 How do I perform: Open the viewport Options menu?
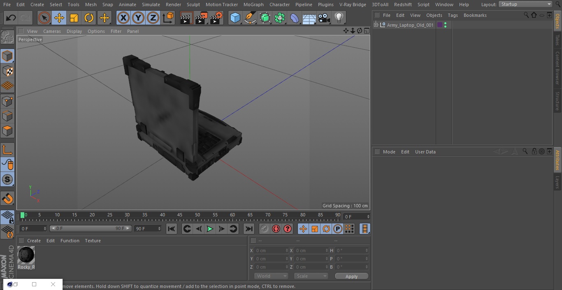pyautogui.click(x=96, y=31)
